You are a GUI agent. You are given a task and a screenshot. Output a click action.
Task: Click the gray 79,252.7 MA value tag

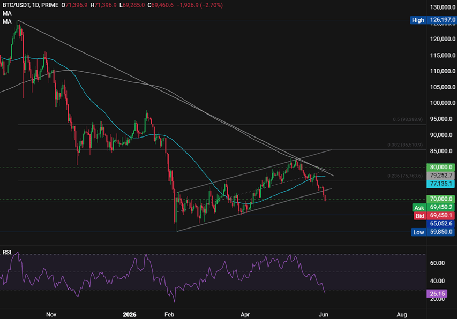[441, 176]
